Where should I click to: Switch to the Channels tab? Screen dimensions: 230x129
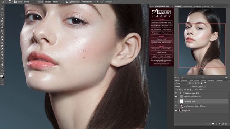(184, 80)
